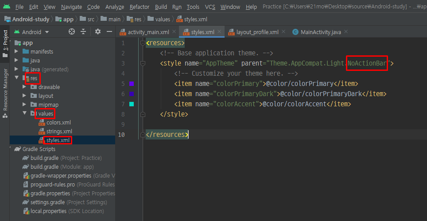Fold the resources tag on line 1
Viewport: 427px width, 221px height.
[x=143, y=43]
